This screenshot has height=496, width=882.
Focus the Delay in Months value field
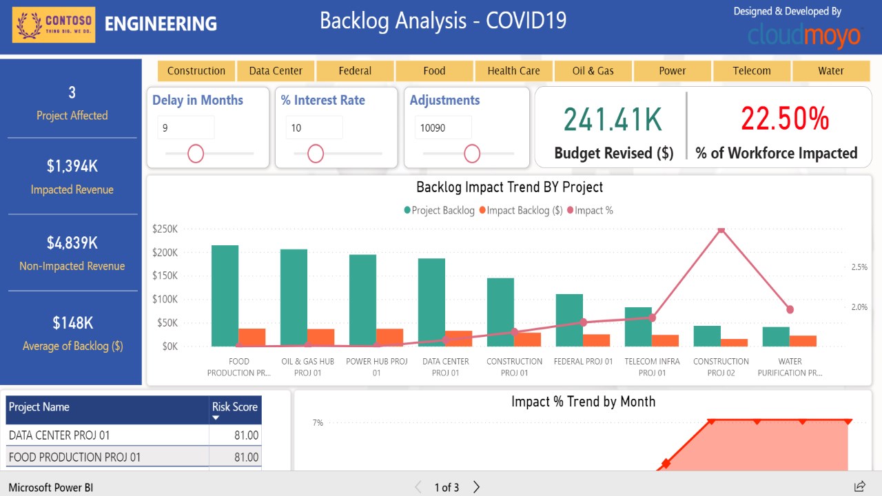[186, 127]
